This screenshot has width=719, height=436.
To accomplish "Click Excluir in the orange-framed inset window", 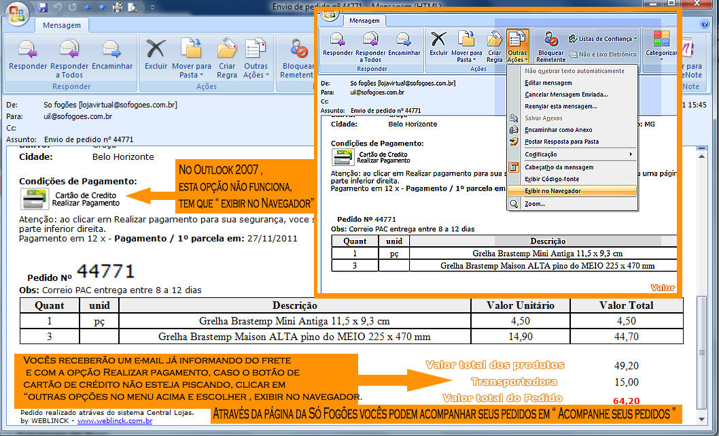I will click(x=438, y=44).
